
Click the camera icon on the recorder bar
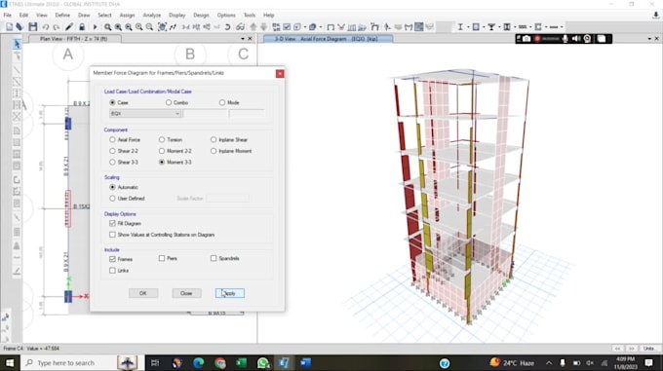tap(526, 39)
